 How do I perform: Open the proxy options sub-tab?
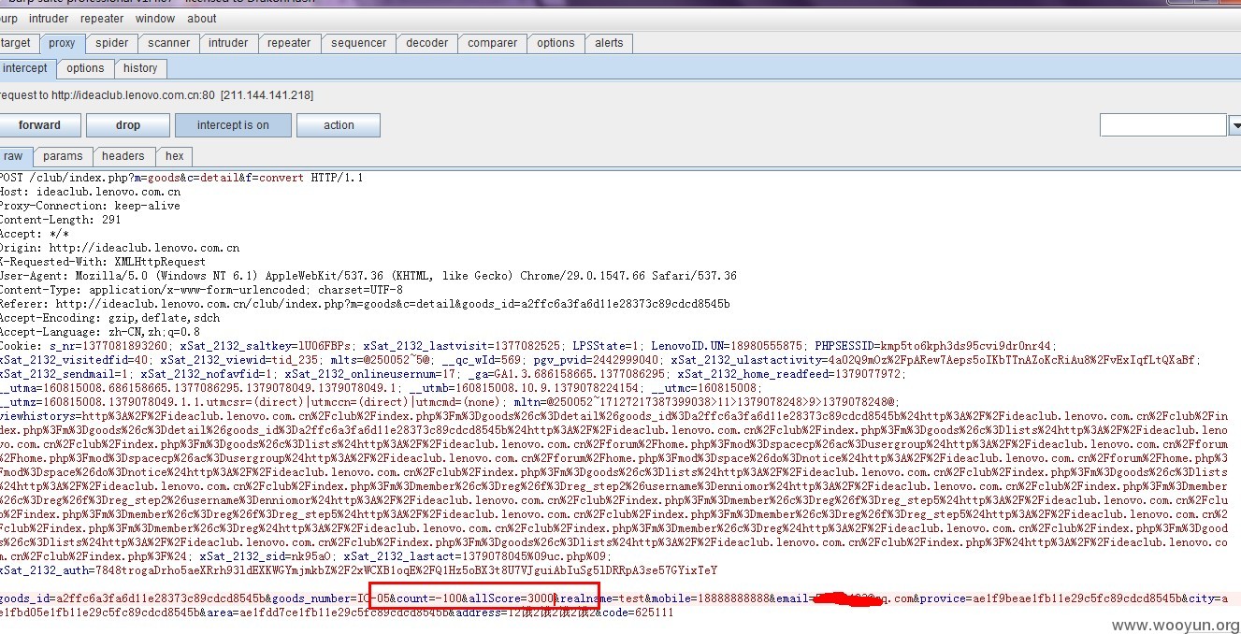pos(85,68)
